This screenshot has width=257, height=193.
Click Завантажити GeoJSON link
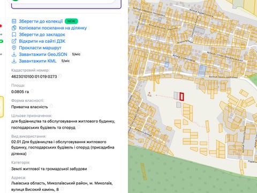(x=43, y=54)
